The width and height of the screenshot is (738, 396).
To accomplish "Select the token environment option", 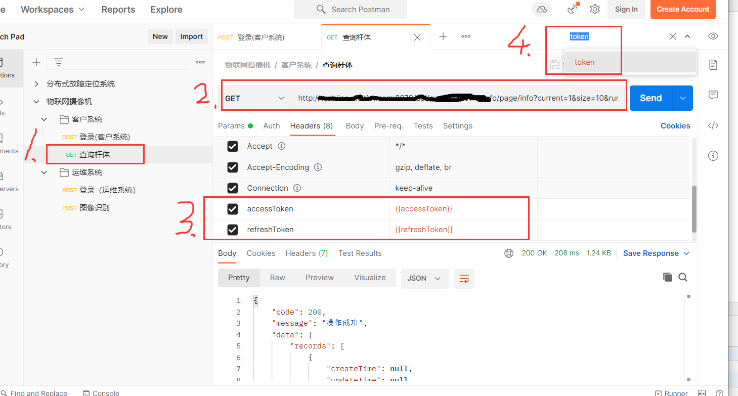I will pyautogui.click(x=630, y=62).
